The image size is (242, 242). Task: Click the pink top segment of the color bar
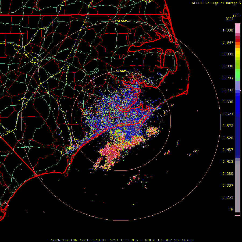[237, 29]
